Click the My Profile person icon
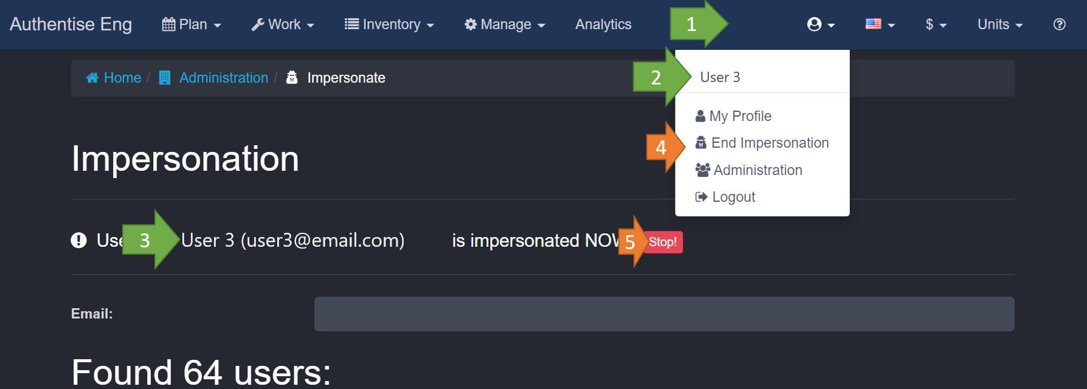The height and width of the screenshot is (389, 1087). click(700, 116)
